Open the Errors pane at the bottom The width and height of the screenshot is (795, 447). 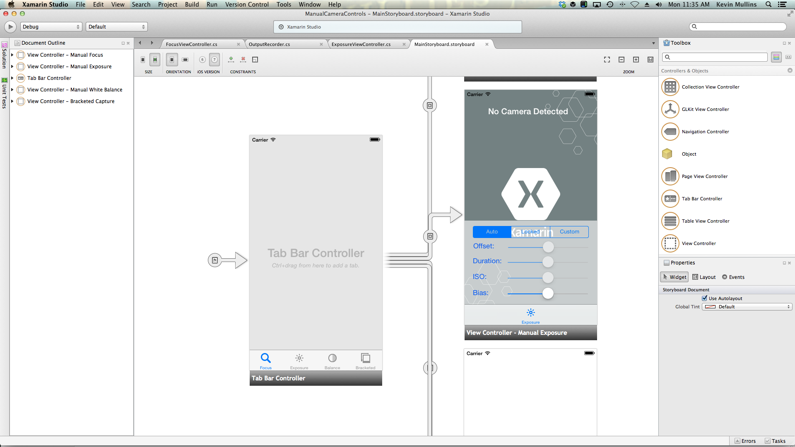pyautogui.click(x=745, y=441)
